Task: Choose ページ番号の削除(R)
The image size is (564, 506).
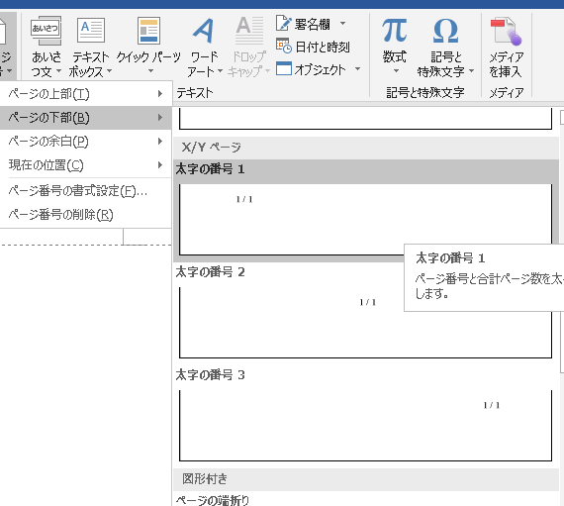Action: (86, 215)
